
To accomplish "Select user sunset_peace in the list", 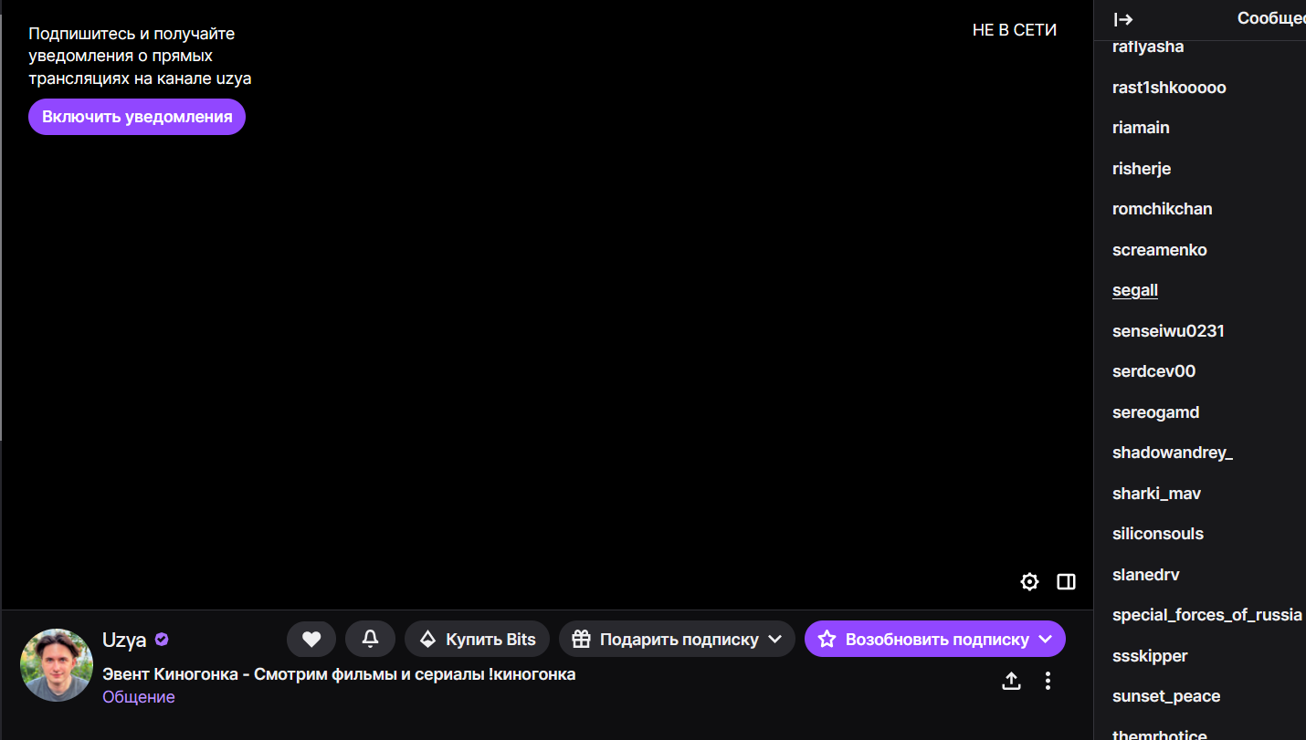I will 1166,696.
